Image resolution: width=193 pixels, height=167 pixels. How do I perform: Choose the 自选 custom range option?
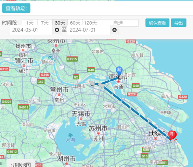pyautogui.click(x=118, y=23)
